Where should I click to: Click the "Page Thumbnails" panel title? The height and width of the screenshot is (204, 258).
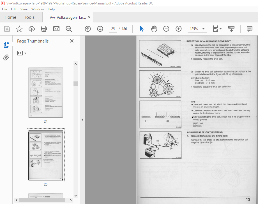(33, 41)
